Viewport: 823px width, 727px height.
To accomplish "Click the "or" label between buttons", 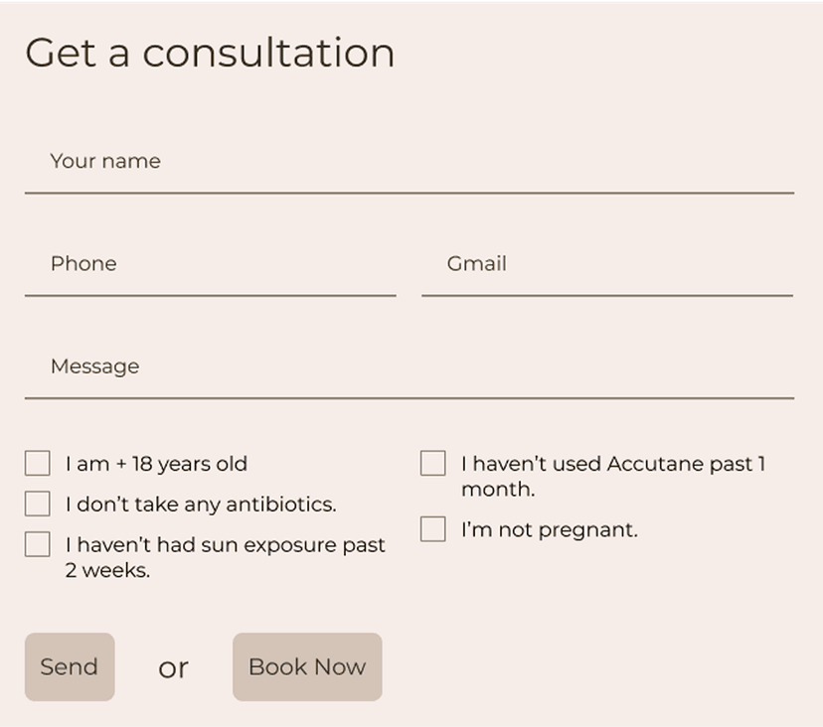I will [174, 667].
